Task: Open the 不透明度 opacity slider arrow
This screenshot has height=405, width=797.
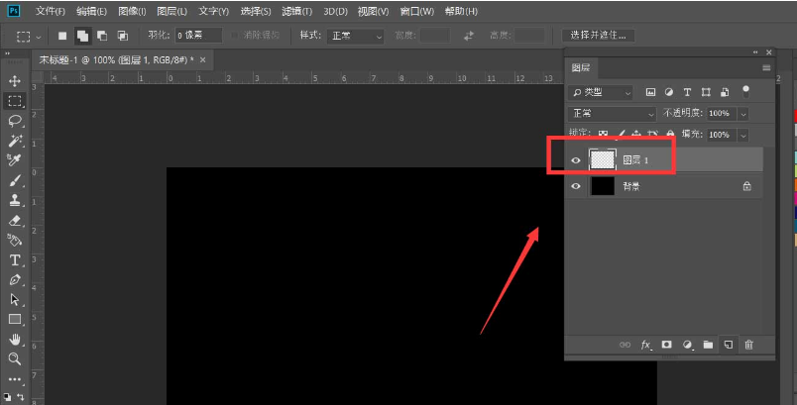Action: (743, 114)
